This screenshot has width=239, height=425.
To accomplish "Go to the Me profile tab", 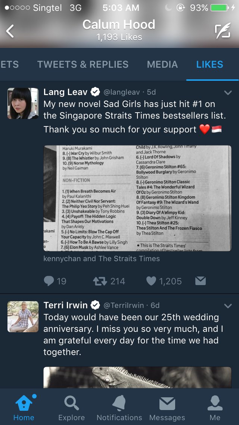I will (x=215, y=403).
